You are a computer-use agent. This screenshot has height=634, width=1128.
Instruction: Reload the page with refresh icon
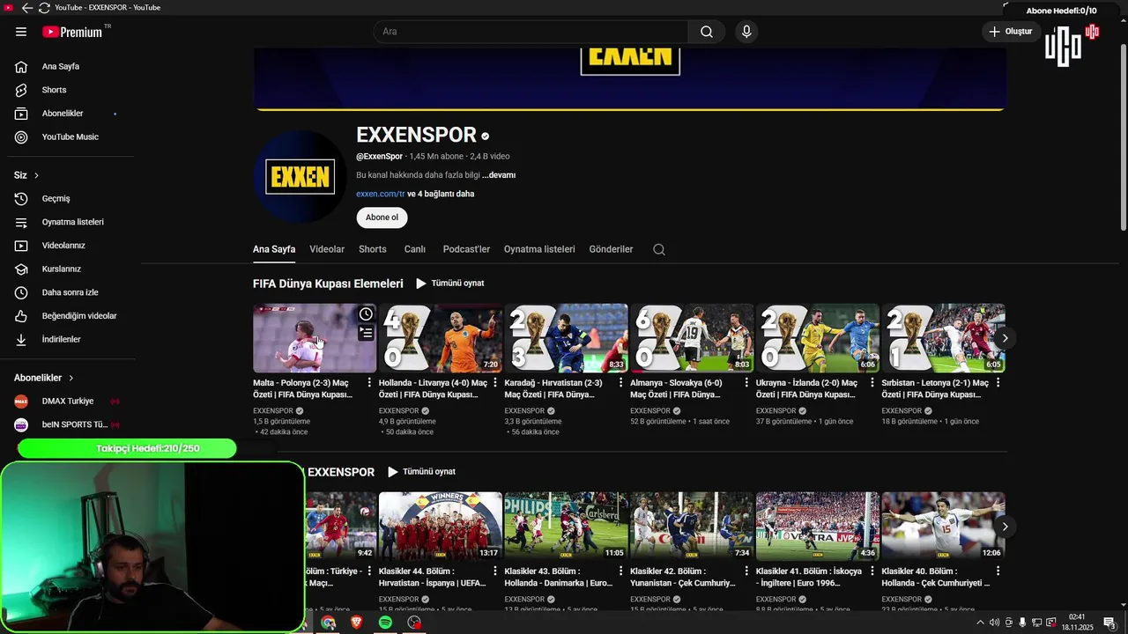(x=44, y=8)
